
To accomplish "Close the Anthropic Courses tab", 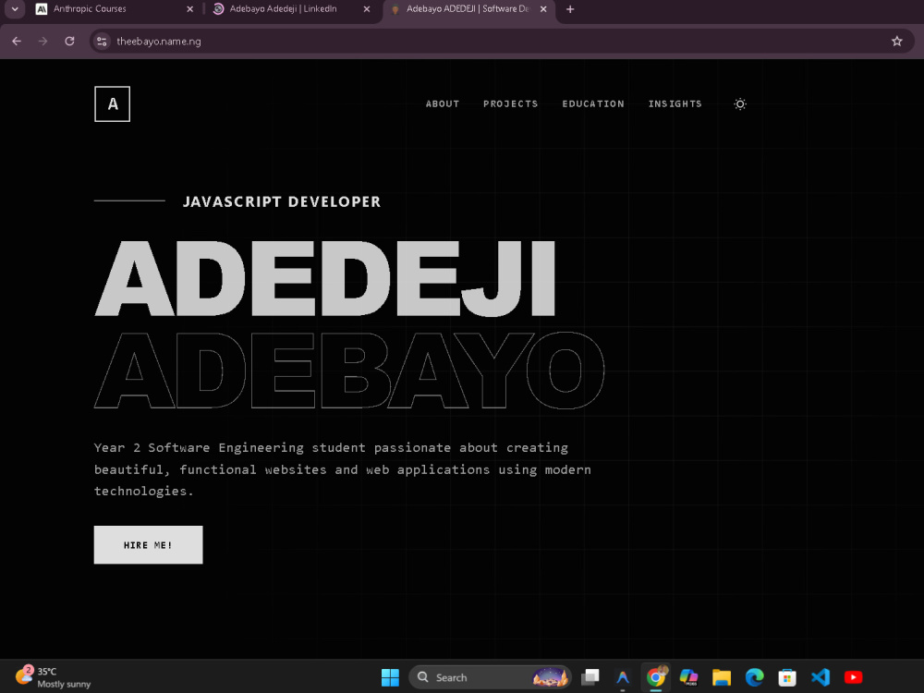I will click(189, 9).
